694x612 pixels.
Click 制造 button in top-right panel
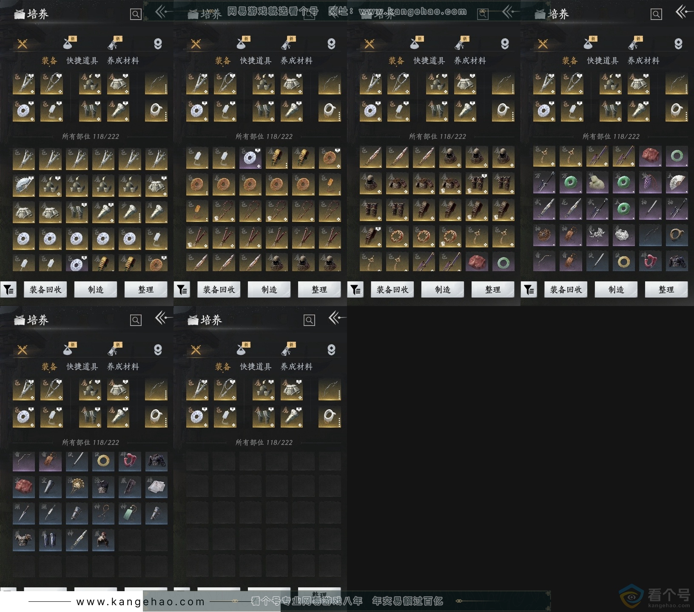coord(616,289)
